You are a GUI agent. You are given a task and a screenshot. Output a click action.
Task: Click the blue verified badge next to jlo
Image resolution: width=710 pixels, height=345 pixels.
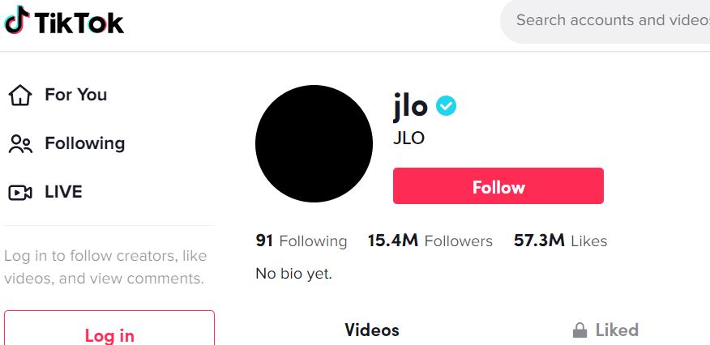(x=446, y=106)
